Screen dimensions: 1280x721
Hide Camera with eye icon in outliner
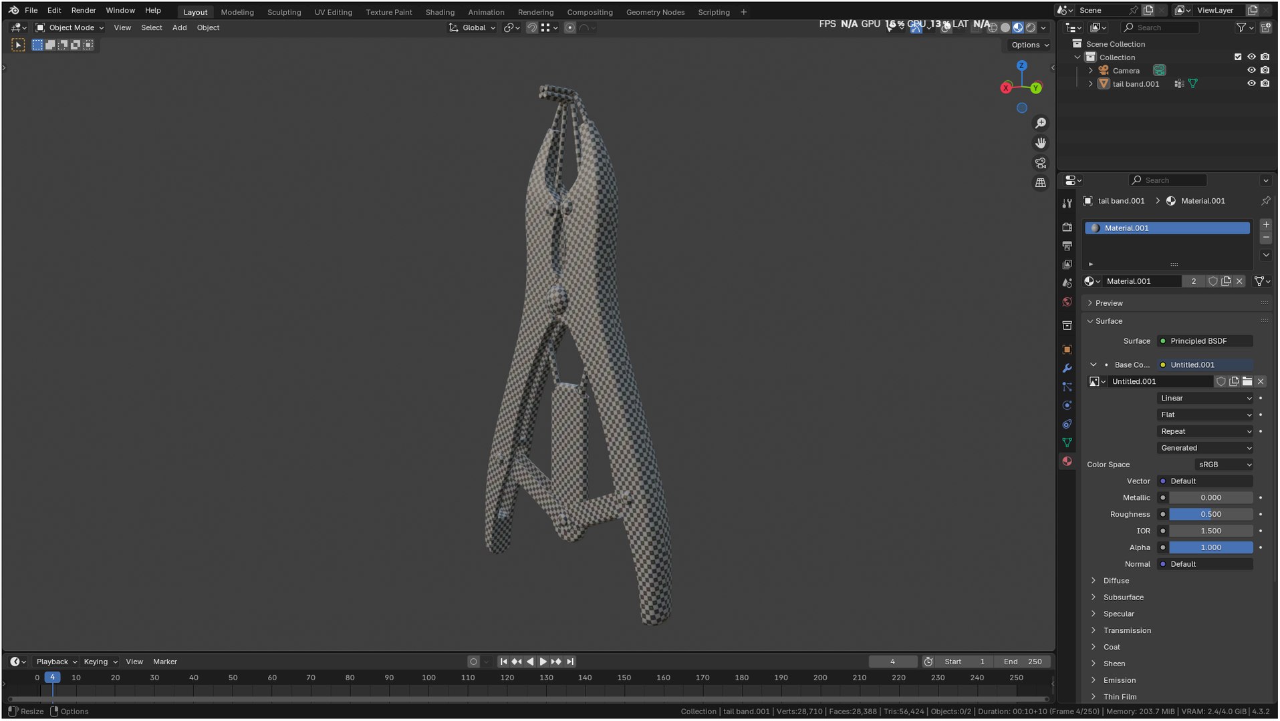point(1251,71)
